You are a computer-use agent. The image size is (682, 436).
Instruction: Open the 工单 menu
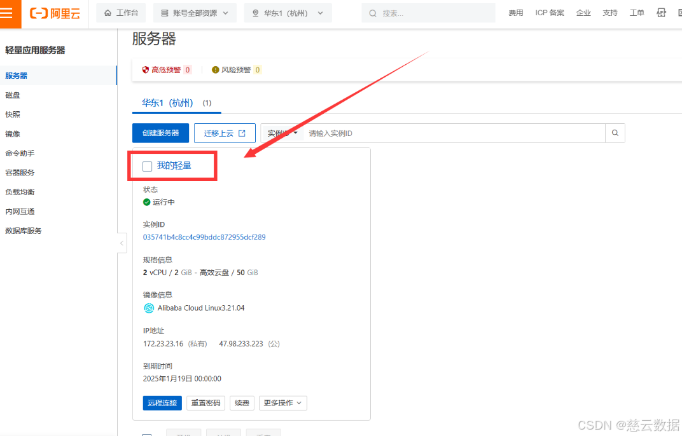[x=636, y=13]
